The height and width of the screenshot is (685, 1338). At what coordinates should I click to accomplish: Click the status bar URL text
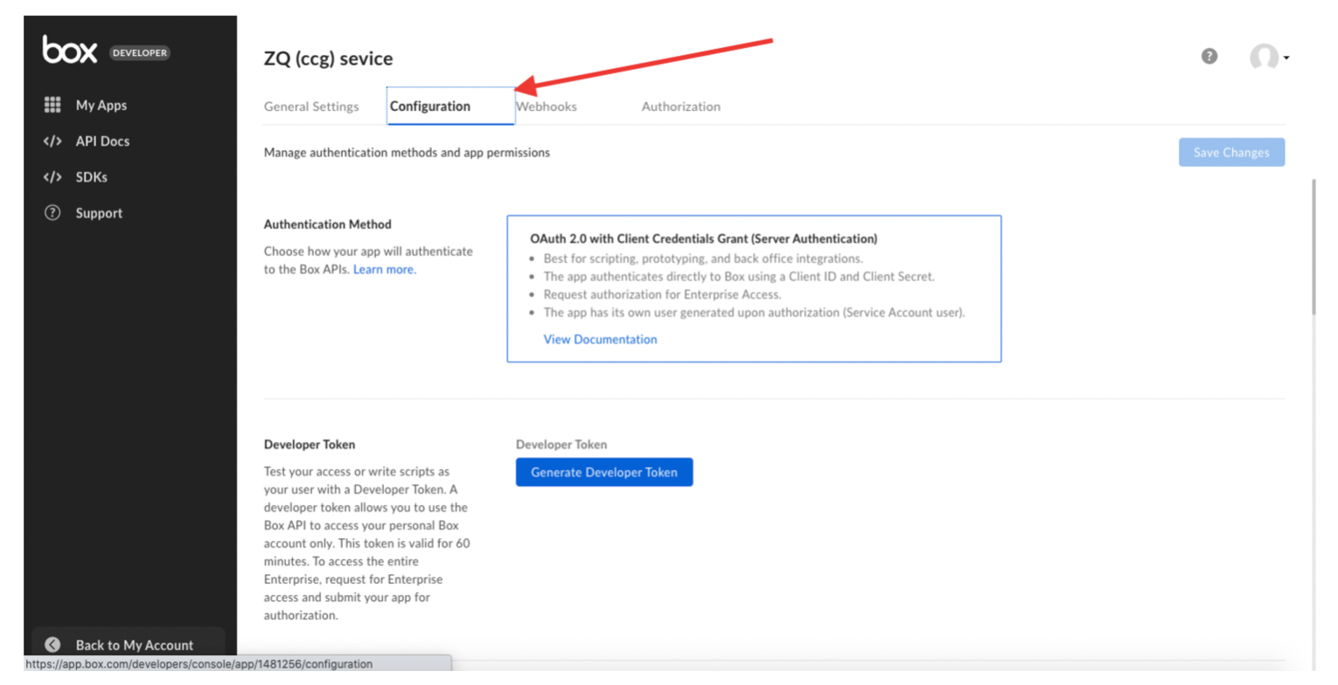pos(199,664)
